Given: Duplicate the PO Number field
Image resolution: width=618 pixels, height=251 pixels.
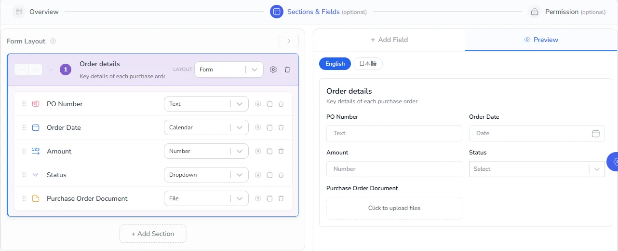Looking at the screenshot, I should [269, 104].
